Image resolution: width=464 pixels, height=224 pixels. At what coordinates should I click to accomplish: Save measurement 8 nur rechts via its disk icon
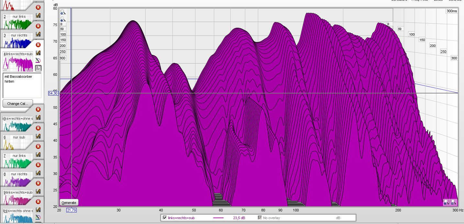pyautogui.click(x=38, y=173)
